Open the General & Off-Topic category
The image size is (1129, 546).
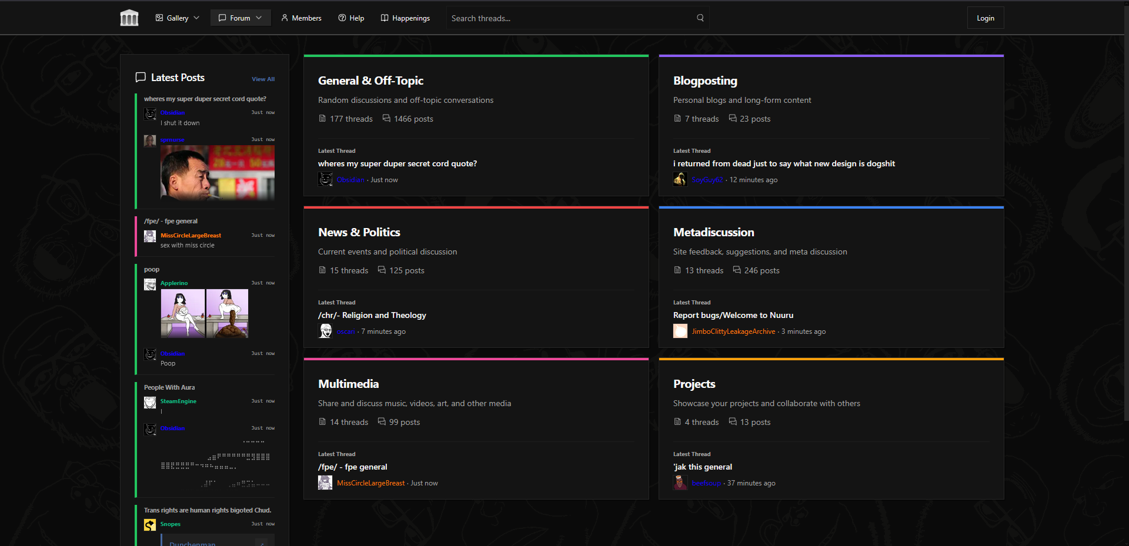pos(370,81)
